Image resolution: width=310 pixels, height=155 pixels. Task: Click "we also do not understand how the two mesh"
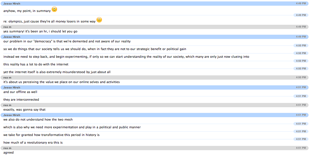pos(38,119)
